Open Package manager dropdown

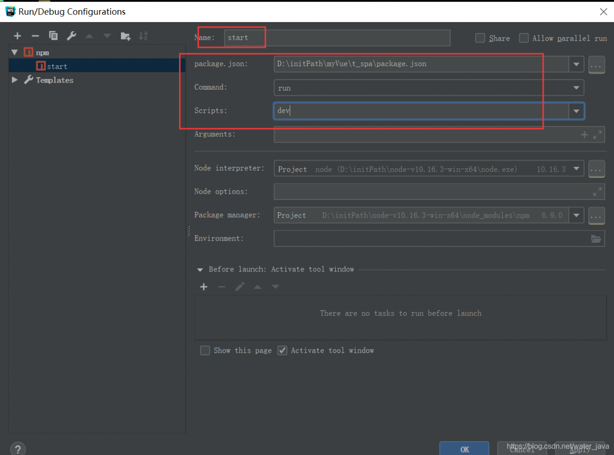(577, 215)
